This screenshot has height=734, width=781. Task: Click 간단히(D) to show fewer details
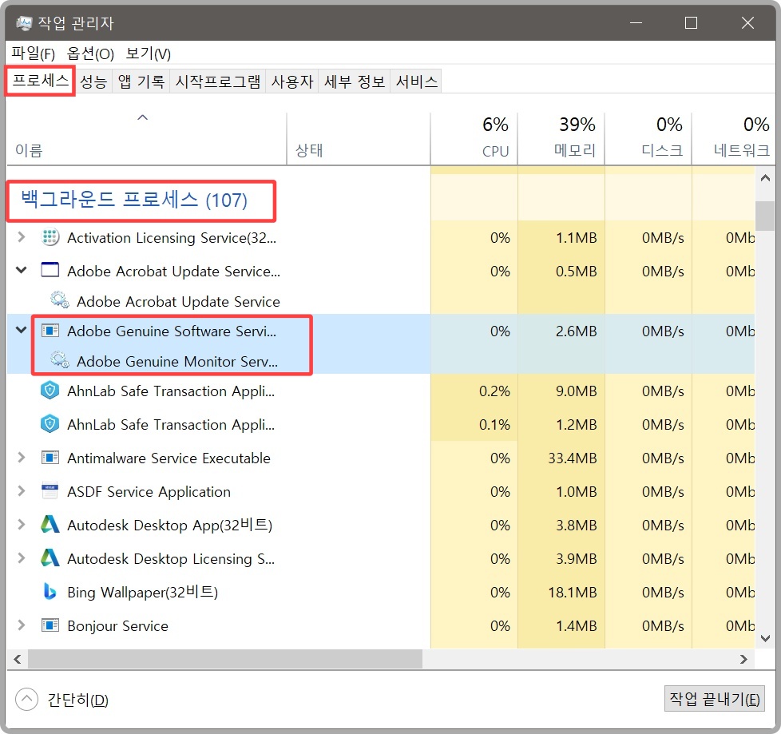(x=77, y=700)
